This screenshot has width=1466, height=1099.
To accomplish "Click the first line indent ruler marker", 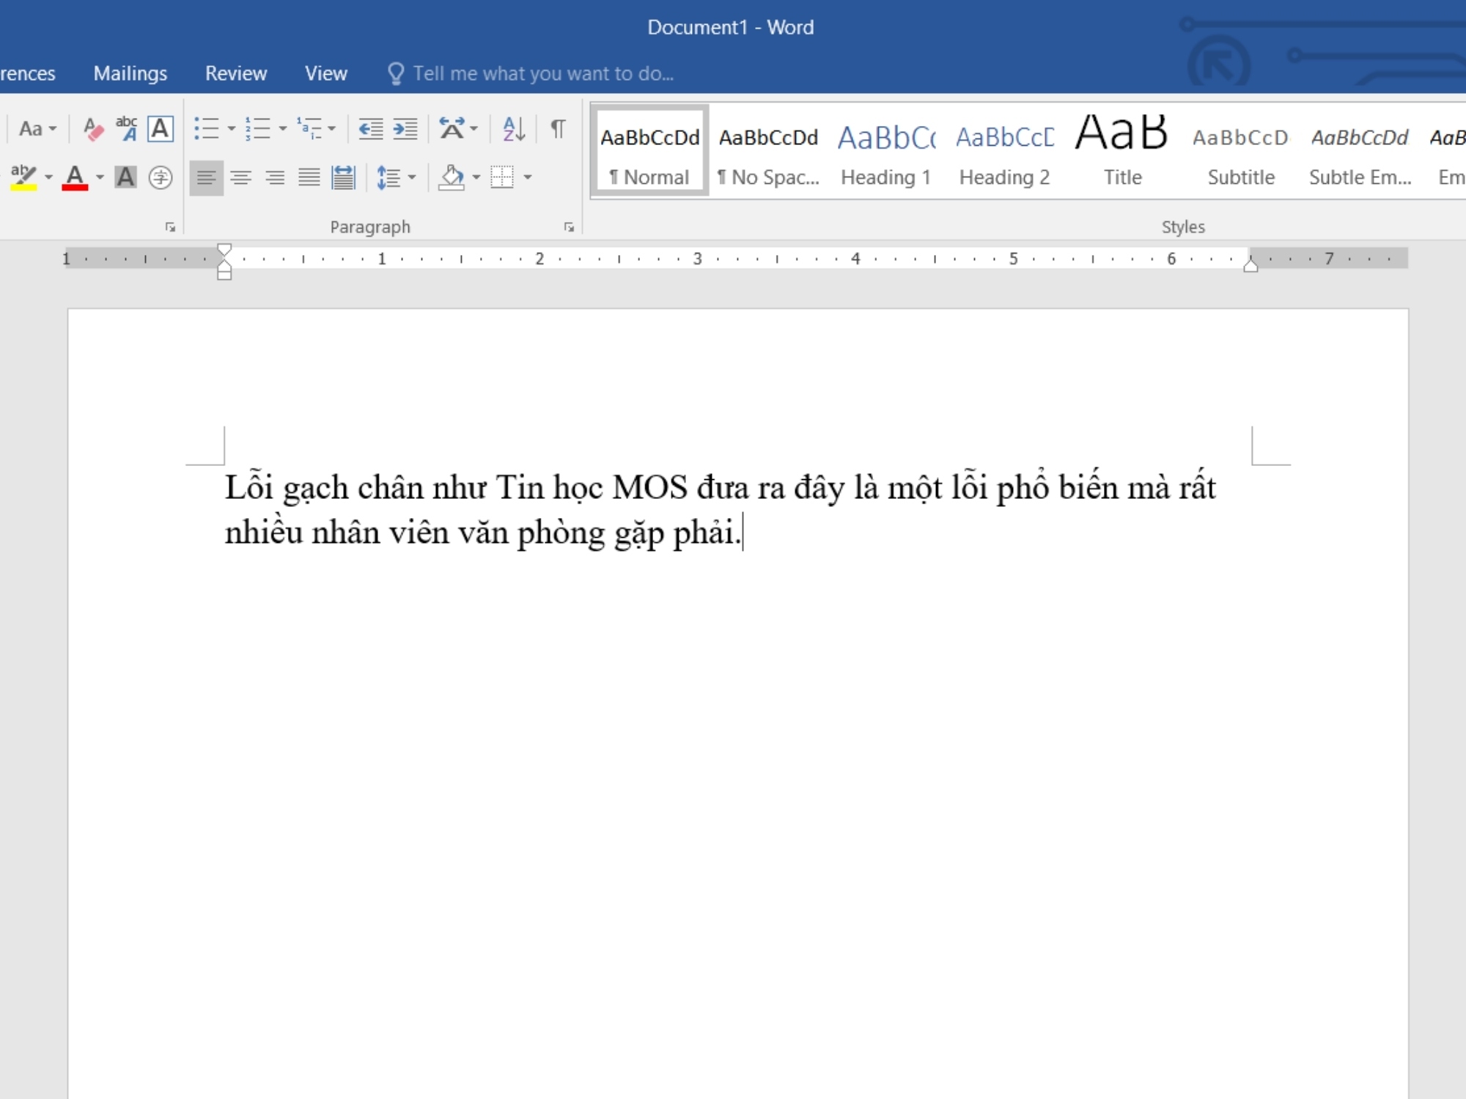I will 224,251.
